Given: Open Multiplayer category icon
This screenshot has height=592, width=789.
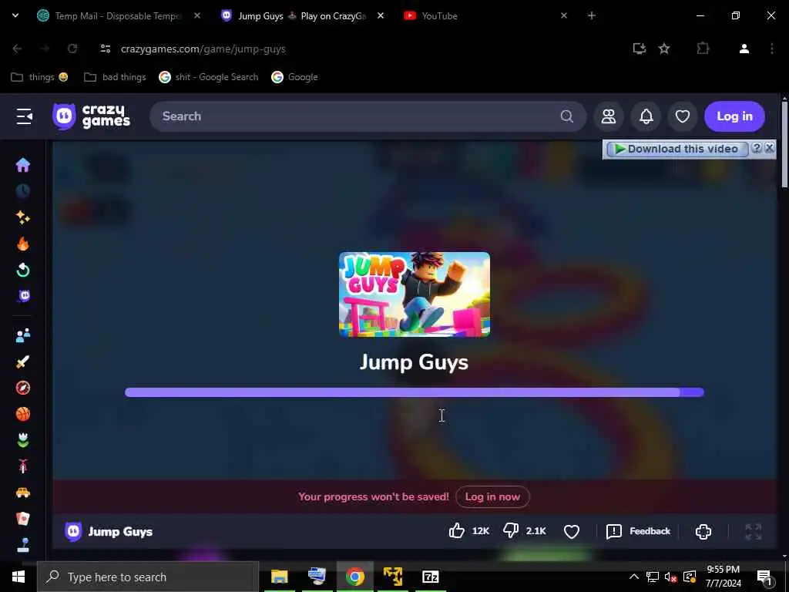Looking at the screenshot, I should pos(23,335).
